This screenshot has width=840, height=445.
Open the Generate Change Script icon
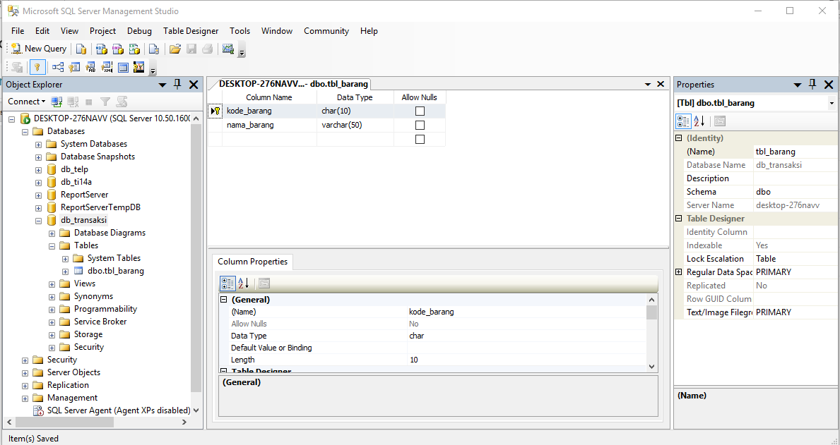pos(17,67)
